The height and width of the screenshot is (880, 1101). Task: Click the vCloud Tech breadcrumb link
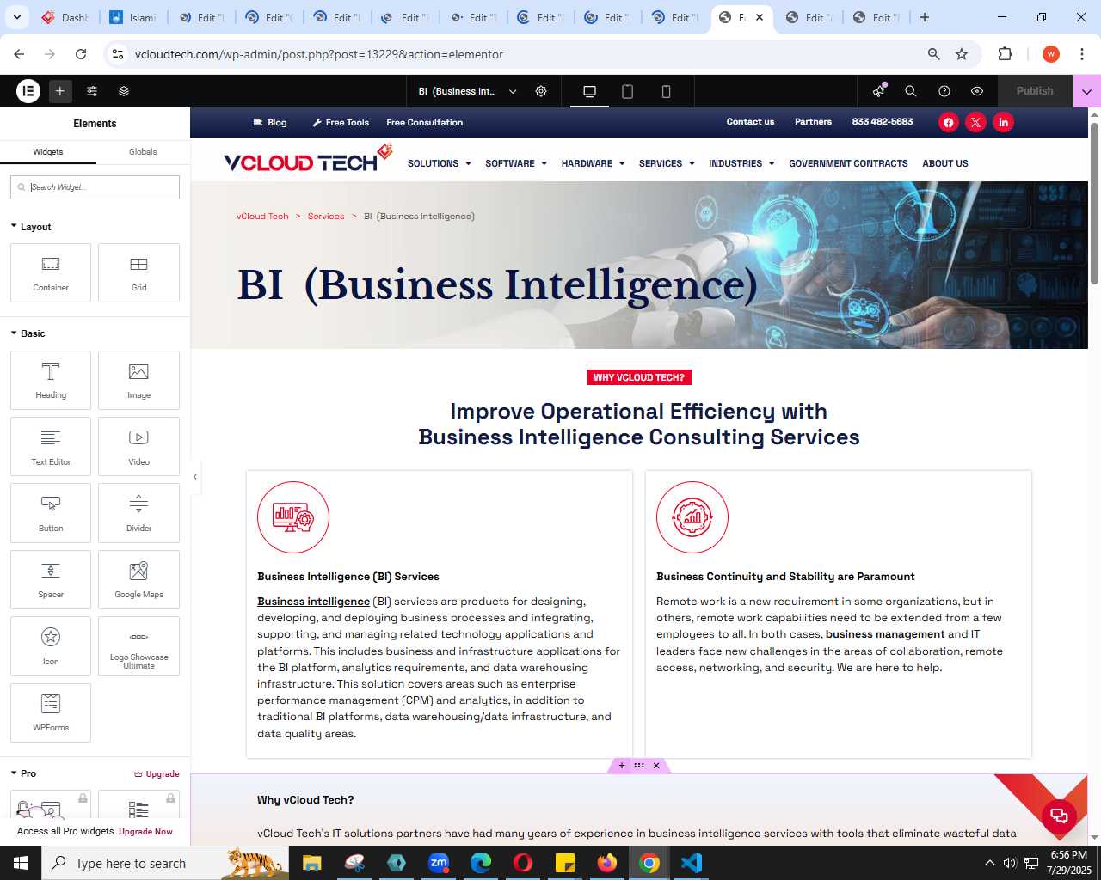coord(262,216)
